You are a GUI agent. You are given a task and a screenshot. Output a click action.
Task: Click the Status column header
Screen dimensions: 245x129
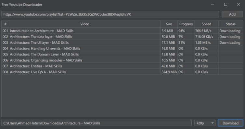click(x=230, y=24)
